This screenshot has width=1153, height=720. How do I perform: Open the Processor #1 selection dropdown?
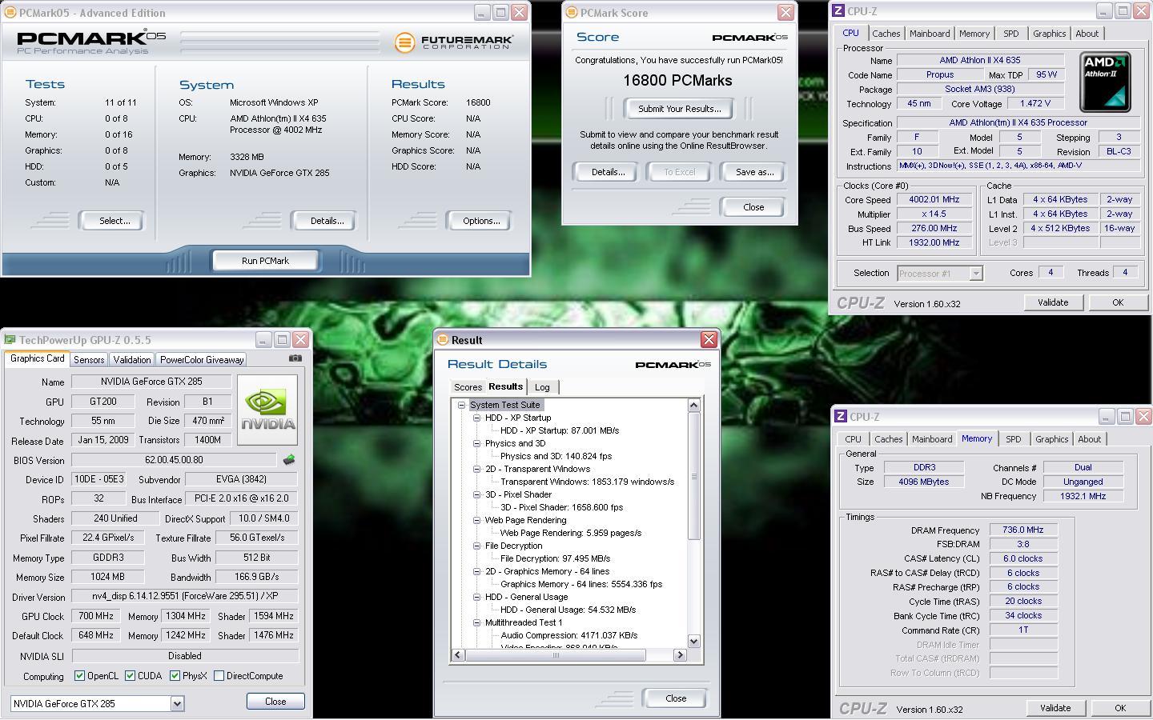[975, 274]
